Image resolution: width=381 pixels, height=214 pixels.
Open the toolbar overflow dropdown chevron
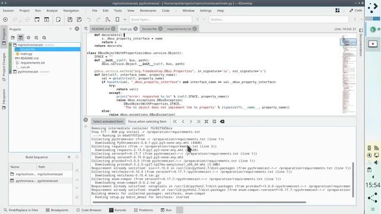pyautogui.click(x=125, y=20)
